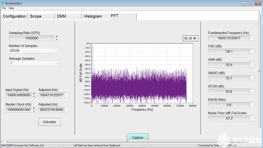Click the Input Signal (Hz) field
The width and height of the screenshot is (263, 148).
point(18,95)
